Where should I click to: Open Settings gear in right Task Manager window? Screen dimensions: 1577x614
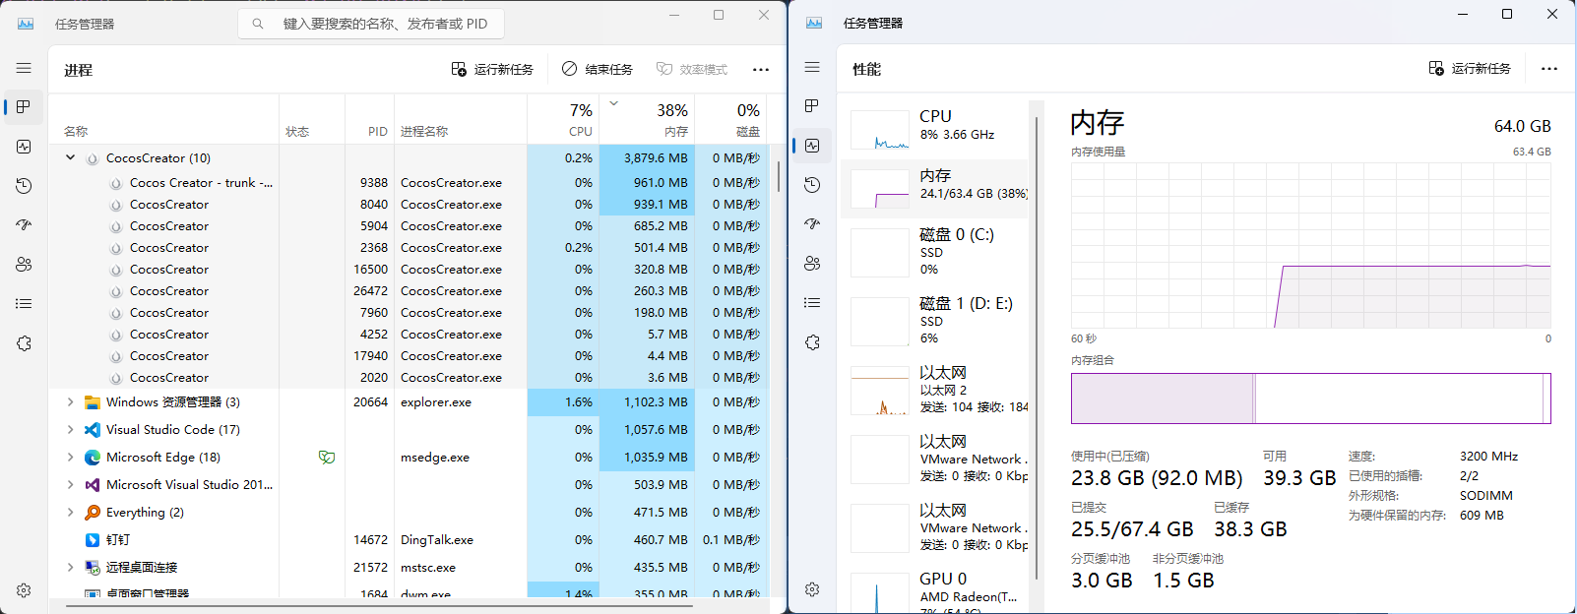(812, 588)
